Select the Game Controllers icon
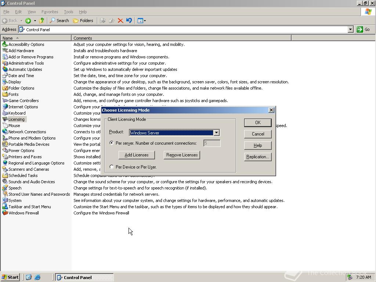 5,101
